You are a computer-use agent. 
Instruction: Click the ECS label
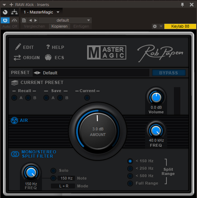tap(59, 58)
